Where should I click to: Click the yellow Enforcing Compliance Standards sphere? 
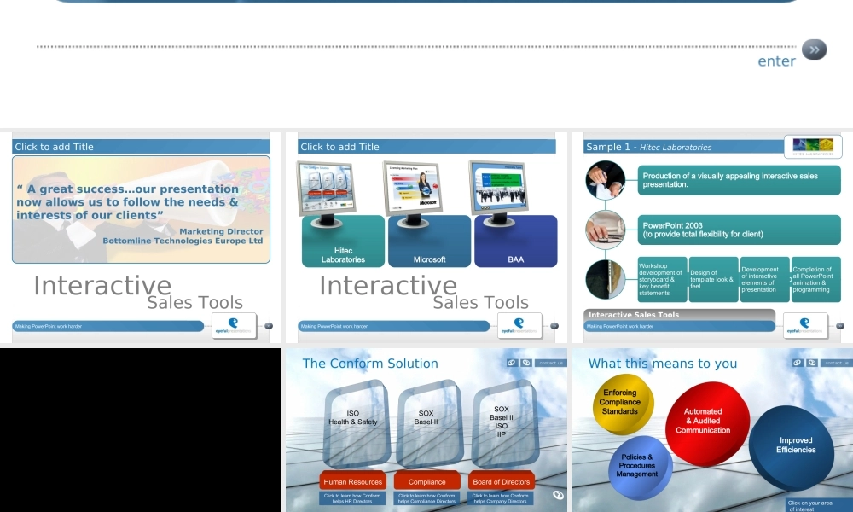(623, 404)
